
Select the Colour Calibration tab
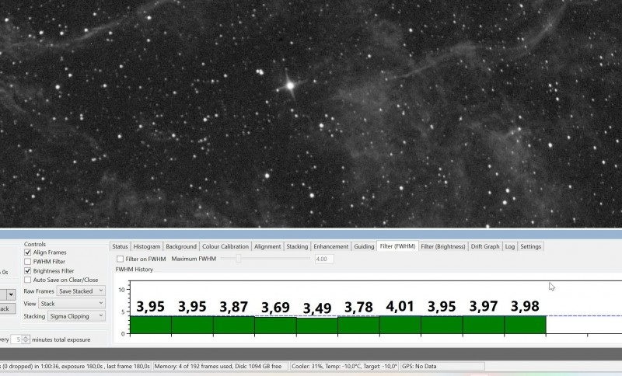pyautogui.click(x=225, y=246)
